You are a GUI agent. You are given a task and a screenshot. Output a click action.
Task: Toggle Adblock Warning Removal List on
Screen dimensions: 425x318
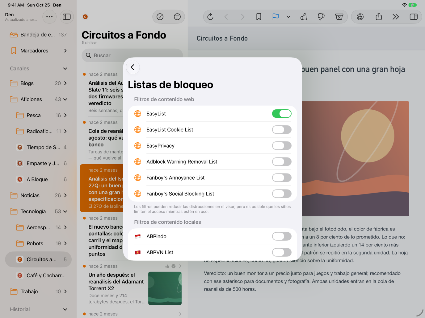282,162
